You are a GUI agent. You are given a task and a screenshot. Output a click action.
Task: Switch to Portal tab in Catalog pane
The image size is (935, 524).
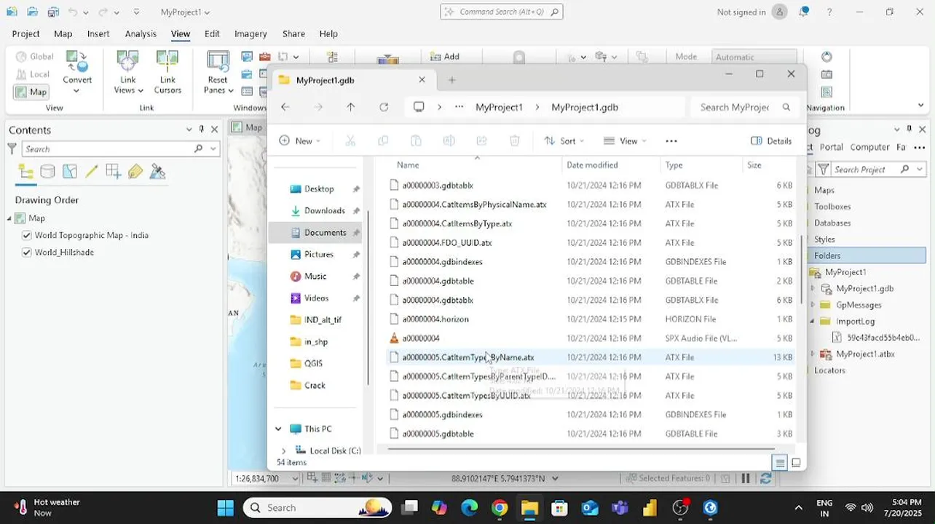(x=831, y=147)
